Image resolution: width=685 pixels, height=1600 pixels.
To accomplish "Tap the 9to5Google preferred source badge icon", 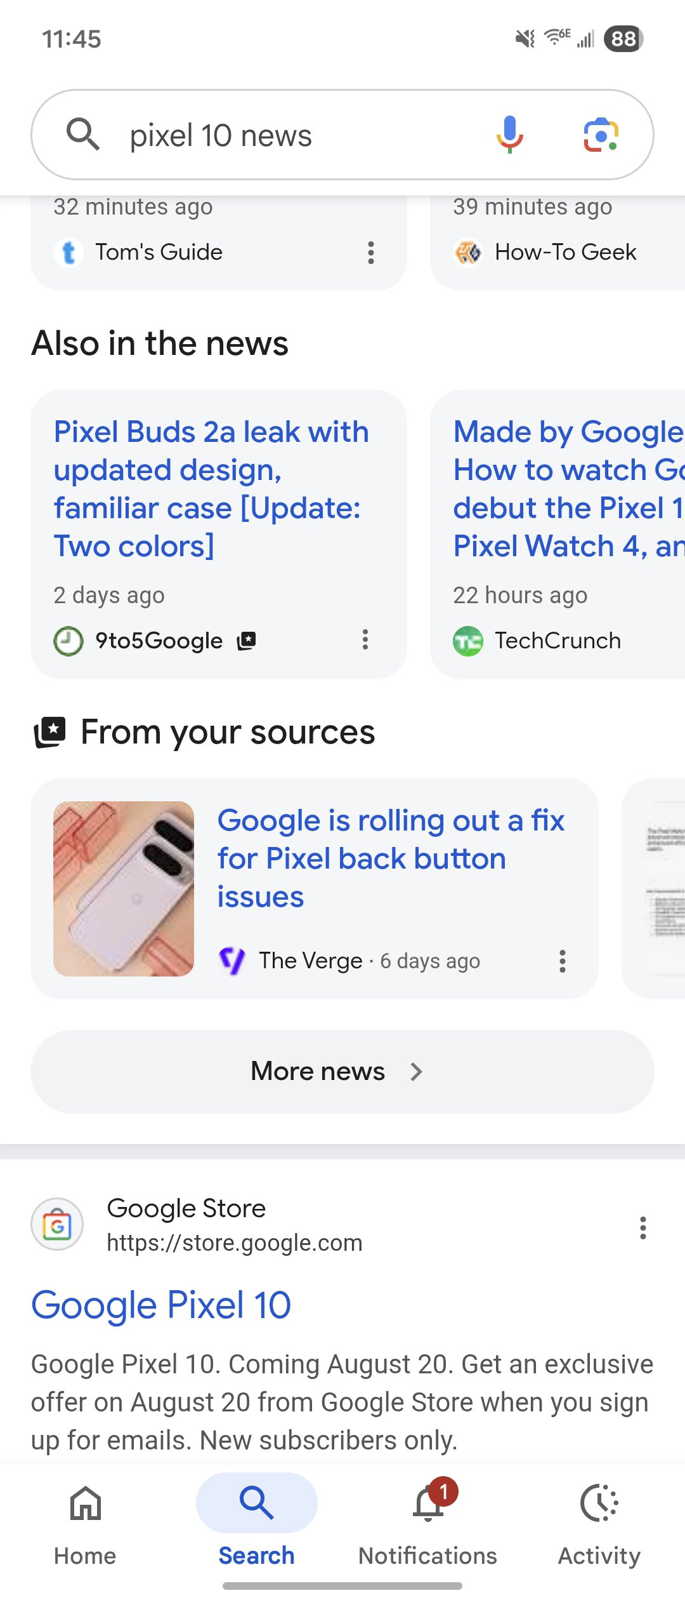I will [246, 641].
